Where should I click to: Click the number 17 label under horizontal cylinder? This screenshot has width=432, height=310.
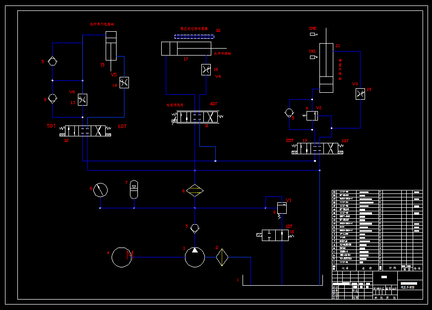point(186,59)
